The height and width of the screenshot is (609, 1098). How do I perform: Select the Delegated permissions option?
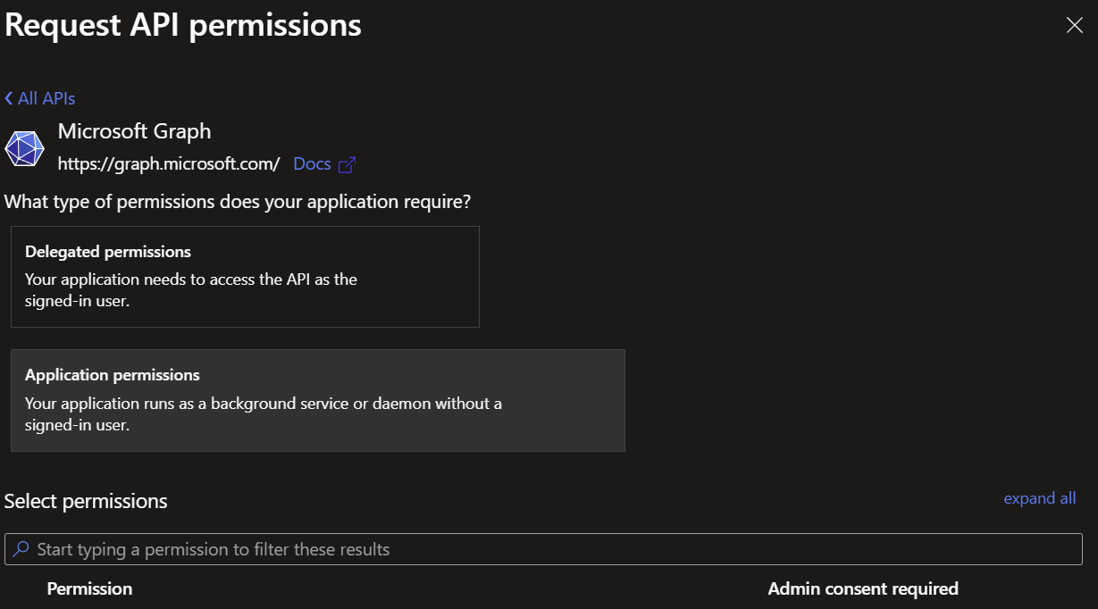coord(245,276)
